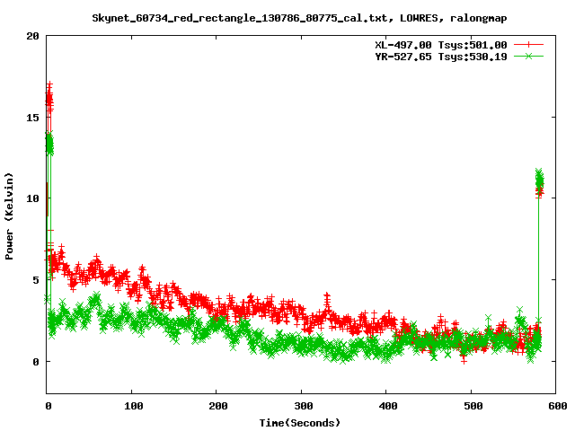This screenshot has height=431, width=575.
Task: Click y-axis tick label 5
Action: coord(36,280)
